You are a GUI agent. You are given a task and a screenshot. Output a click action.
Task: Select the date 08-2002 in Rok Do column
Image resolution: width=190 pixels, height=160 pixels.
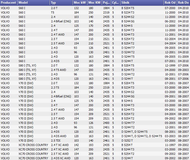point(183,110)
